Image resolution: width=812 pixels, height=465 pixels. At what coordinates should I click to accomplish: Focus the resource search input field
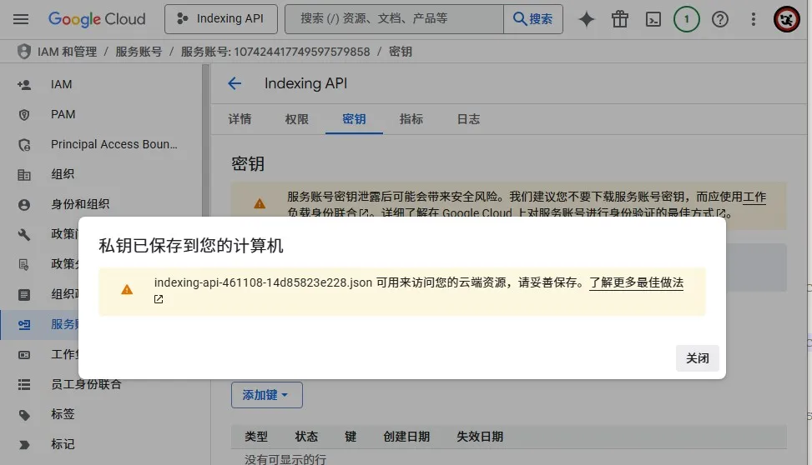coord(394,19)
